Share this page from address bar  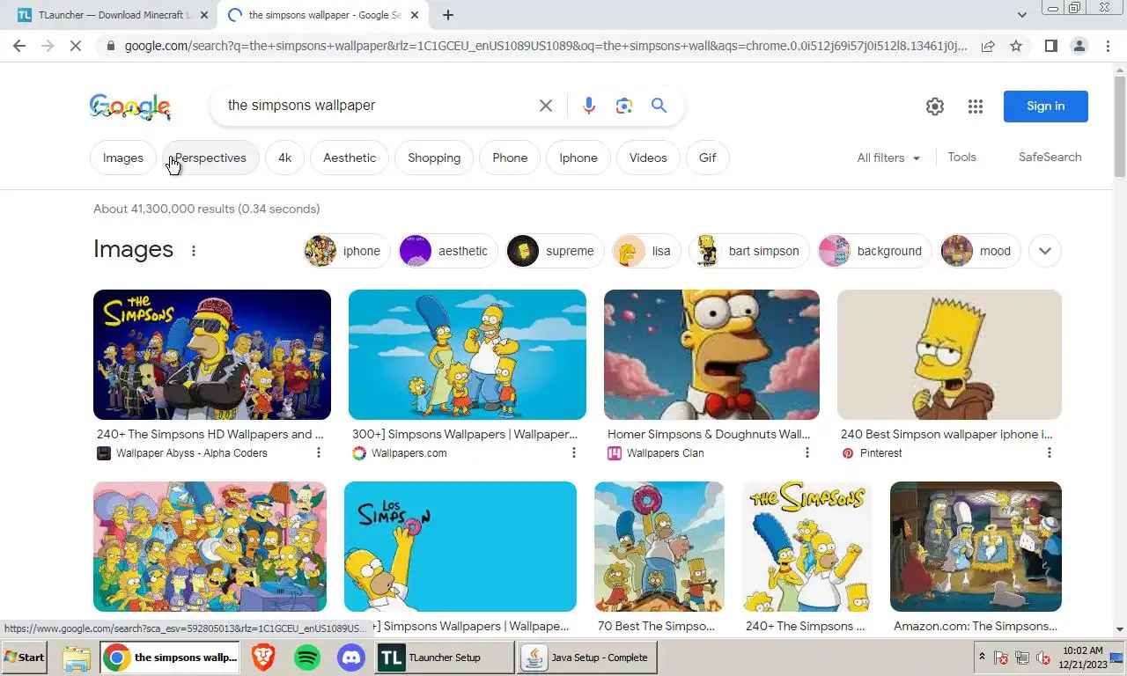[988, 46]
